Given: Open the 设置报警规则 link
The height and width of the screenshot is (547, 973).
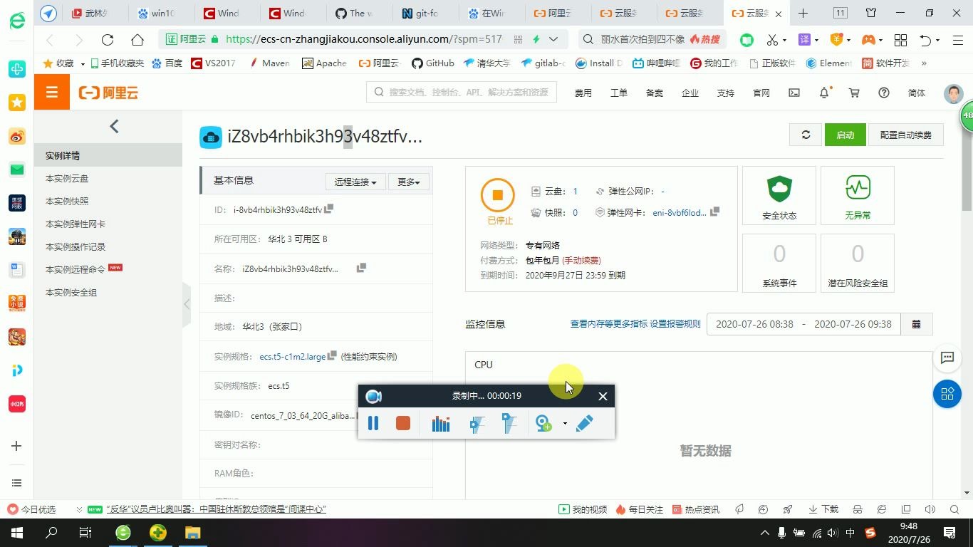Looking at the screenshot, I should click(x=674, y=323).
